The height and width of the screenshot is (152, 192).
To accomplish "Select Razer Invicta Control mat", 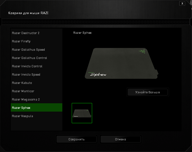I will pyautogui.click(x=36, y=66).
